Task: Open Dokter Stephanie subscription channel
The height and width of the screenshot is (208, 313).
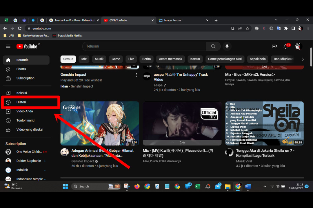Action: 26,161
